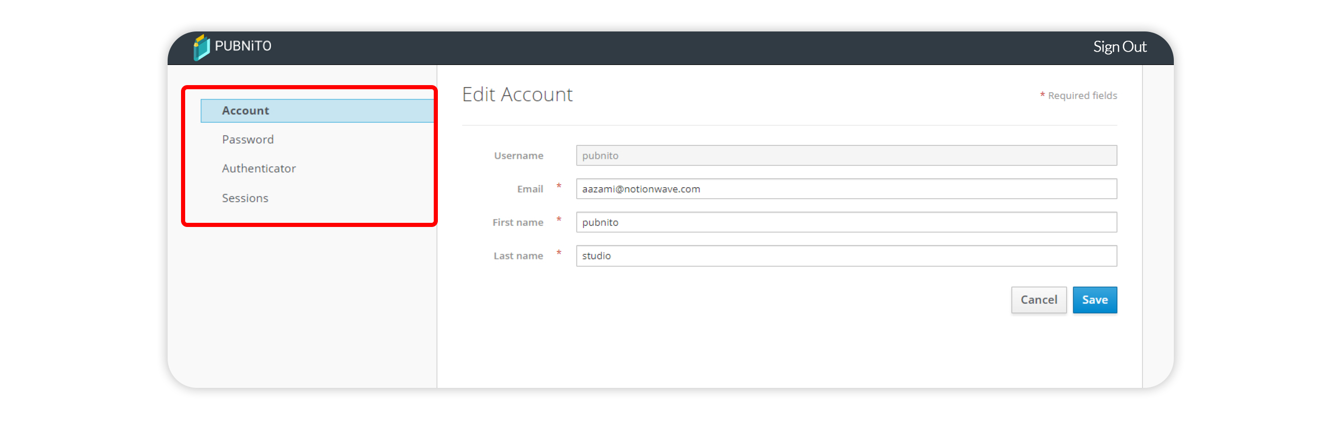The image size is (1343, 424).
Task: Click the First name label
Action: (517, 222)
